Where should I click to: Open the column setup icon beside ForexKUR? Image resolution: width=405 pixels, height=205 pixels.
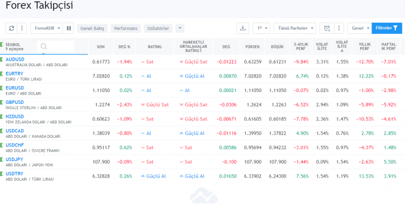coord(69,29)
